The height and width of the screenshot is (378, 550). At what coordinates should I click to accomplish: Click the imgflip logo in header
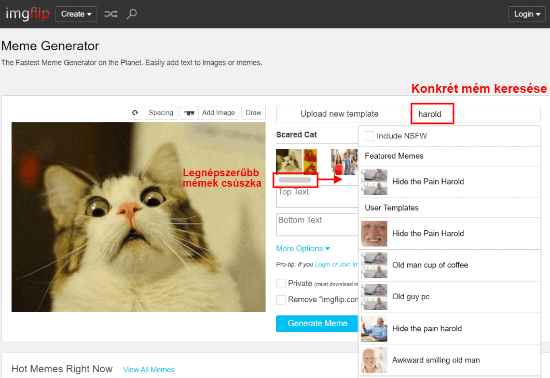click(x=27, y=14)
